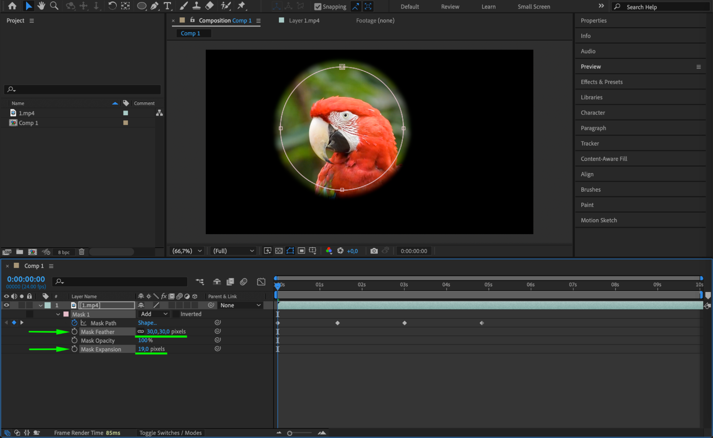This screenshot has width=713, height=438.
Task: Open the mask mode Add dropdown
Action: pos(154,314)
